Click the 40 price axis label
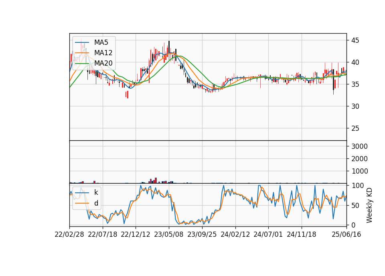This screenshot has width=385, height=276. pos(355,62)
